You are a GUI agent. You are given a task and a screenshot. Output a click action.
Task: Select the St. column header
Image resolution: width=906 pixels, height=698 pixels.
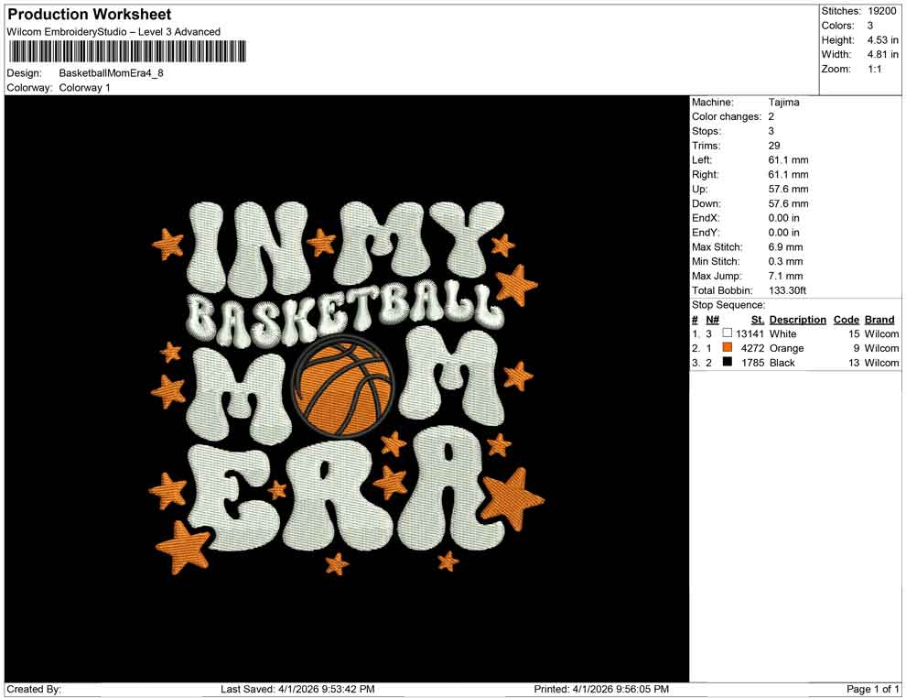757,319
